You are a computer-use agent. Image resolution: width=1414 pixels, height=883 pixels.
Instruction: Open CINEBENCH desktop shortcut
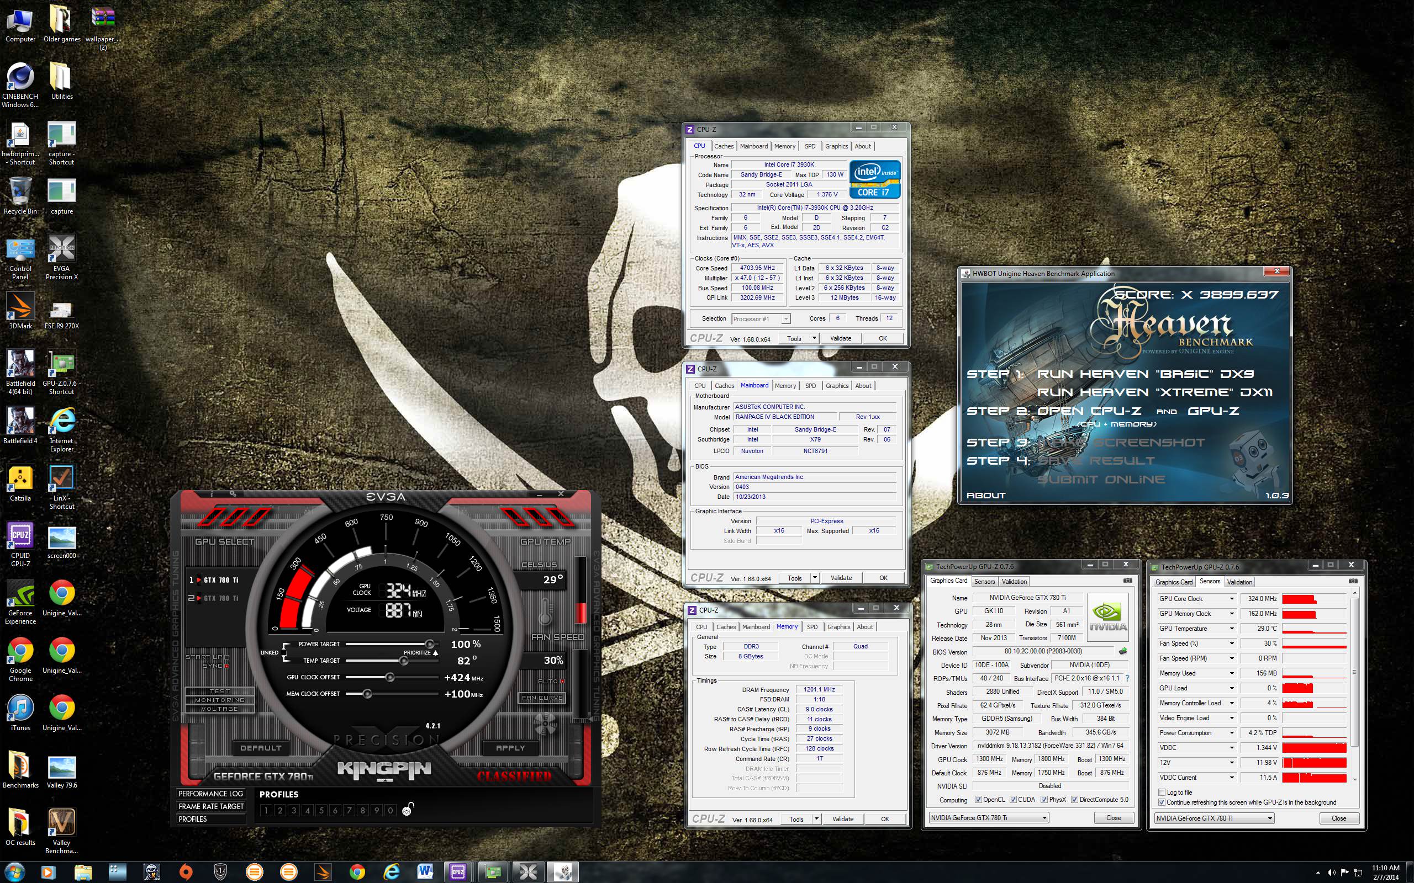pyautogui.click(x=20, y=85)
